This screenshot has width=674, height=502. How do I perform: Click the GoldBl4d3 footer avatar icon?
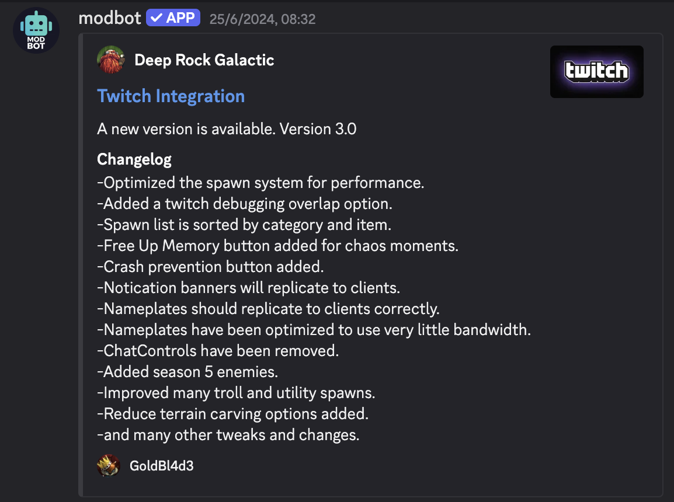[109, 466]
